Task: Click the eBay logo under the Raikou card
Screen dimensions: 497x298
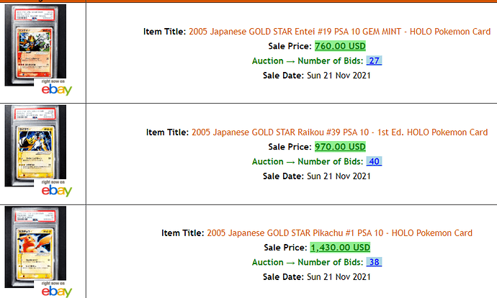Action: pos(57,189)
